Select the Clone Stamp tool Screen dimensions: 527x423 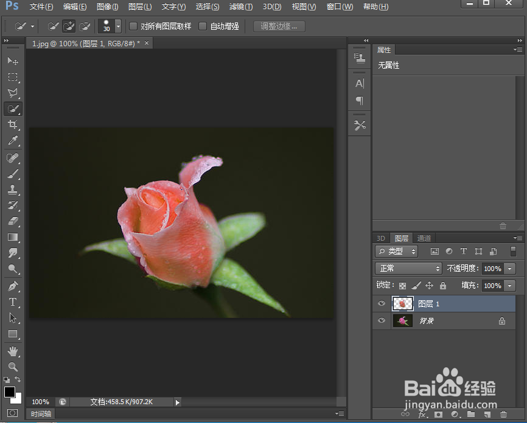13,190
